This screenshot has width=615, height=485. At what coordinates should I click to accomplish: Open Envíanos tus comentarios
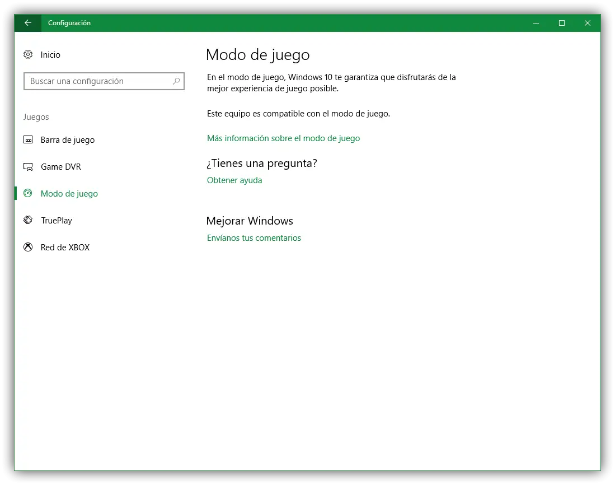click(253, 237)
